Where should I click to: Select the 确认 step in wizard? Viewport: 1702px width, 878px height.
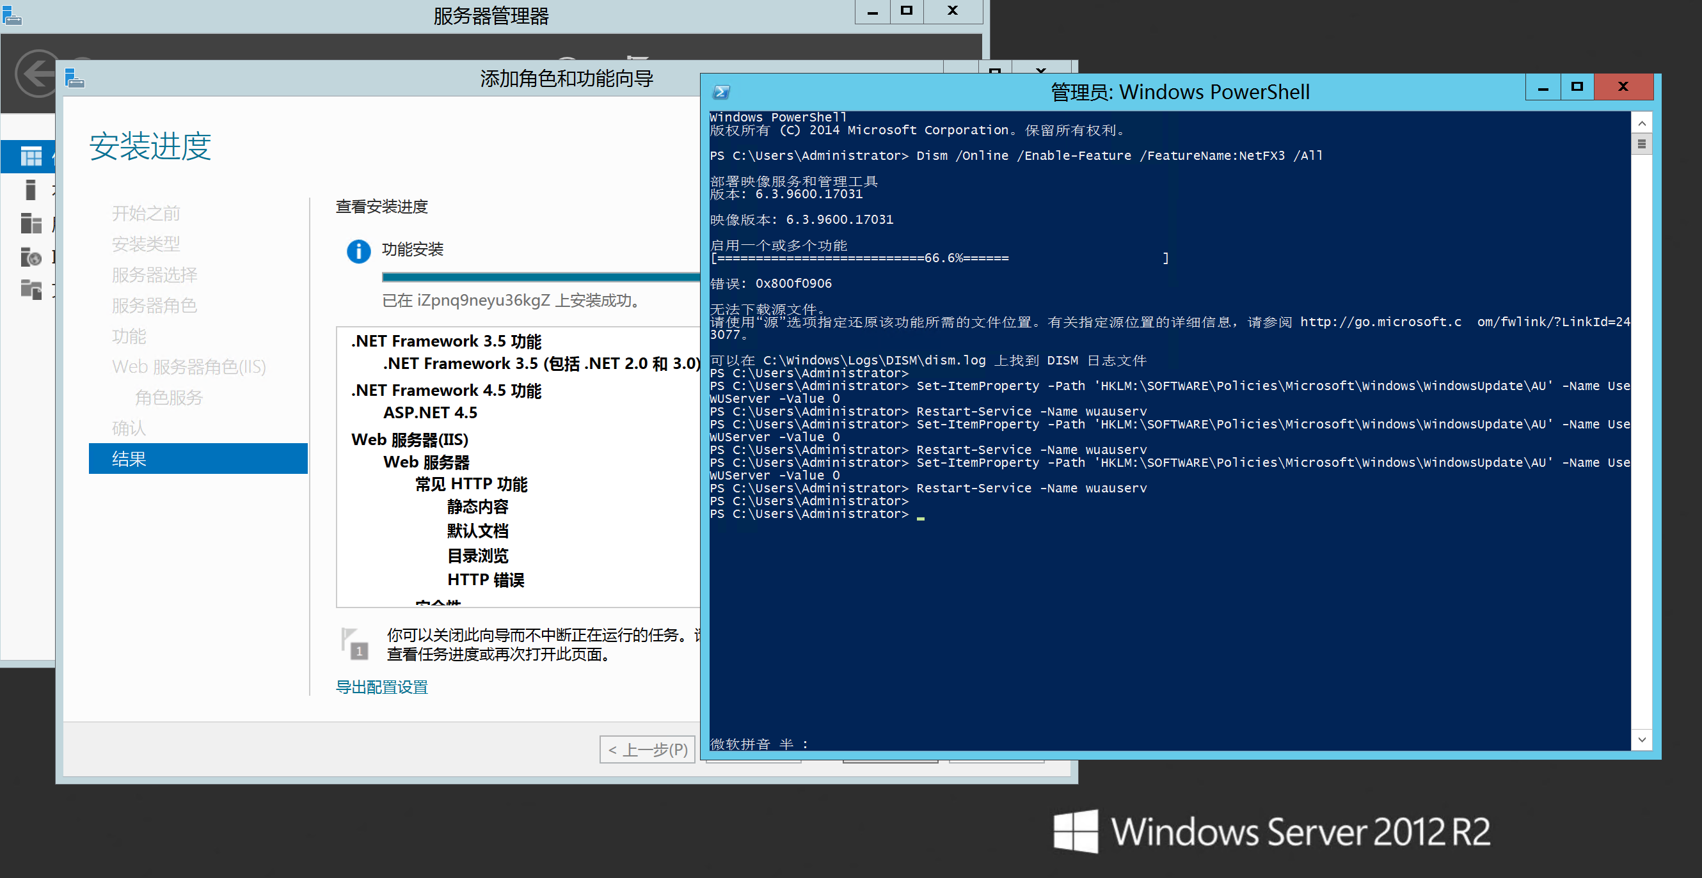point(129,428)
